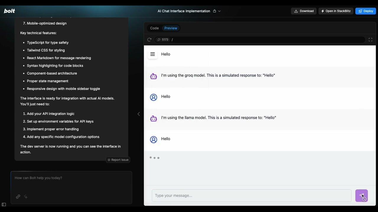The image size is (378, 212).
Task: Click the enhance prompt sparkle icon
Action: 26,197
